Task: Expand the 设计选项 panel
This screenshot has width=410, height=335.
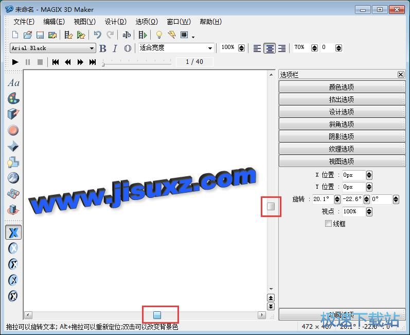Action: pos(342,111)
